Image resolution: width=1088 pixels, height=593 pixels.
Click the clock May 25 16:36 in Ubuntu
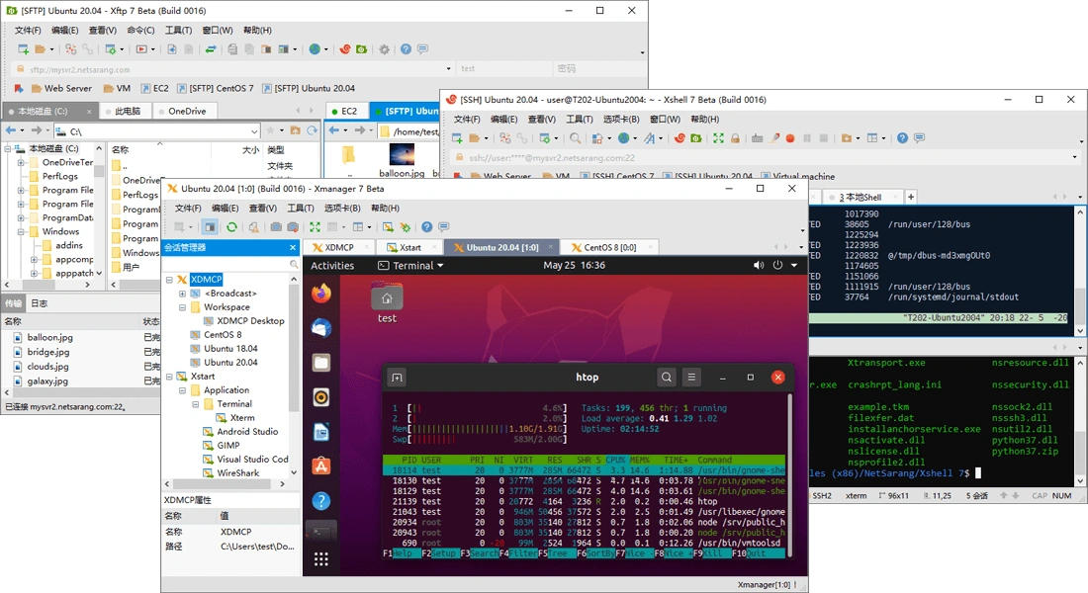pyautogui.click(x=574, y=265)
